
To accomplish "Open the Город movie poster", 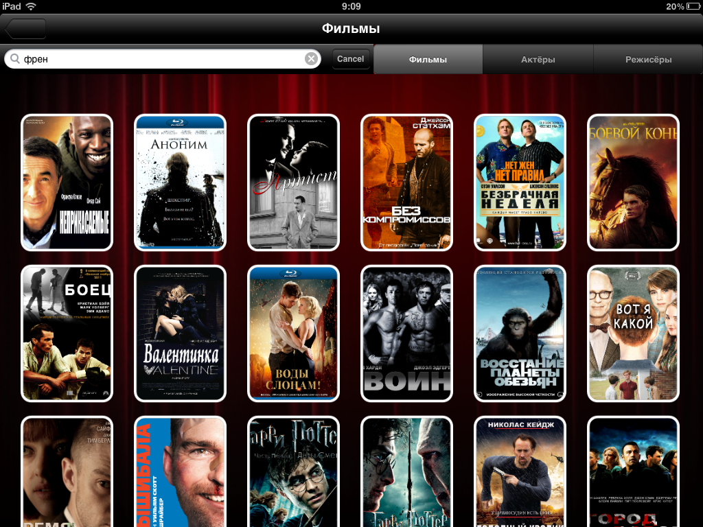I will [633, 471].
